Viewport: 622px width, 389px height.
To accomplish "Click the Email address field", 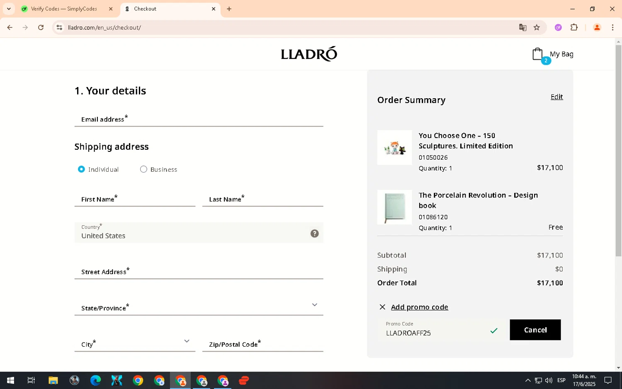I will (x=199, y=119).
